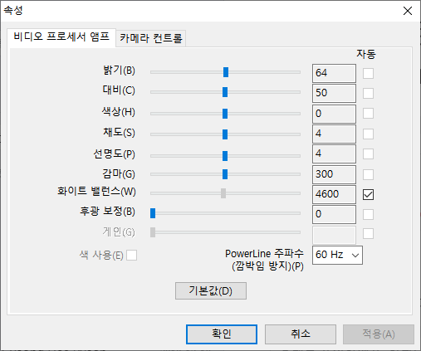Click the 밝기(B) slider handle
This screenshot has height=351, width=421.
(x=226, y=72)
